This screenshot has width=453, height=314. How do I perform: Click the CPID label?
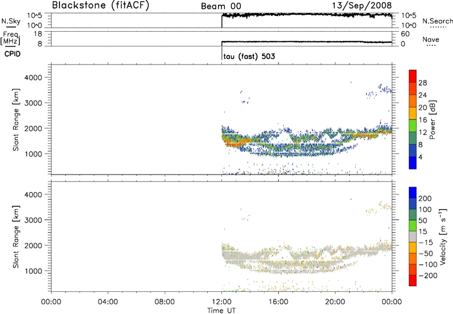pyautogui.click(x=12, y=54)
